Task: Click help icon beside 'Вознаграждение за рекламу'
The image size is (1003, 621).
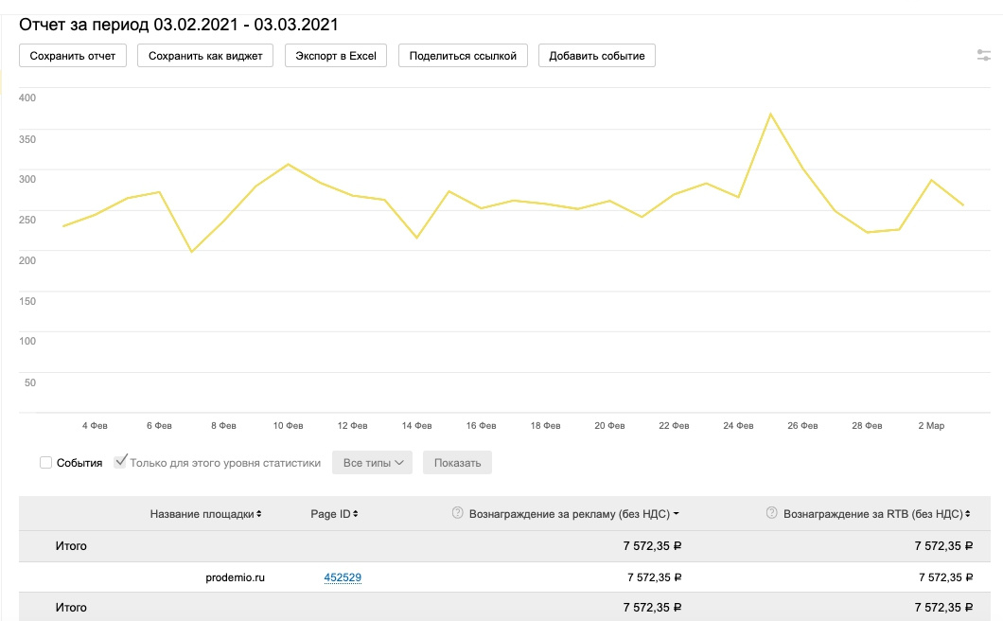Action: pyautogui.click(x=458, y=513)
